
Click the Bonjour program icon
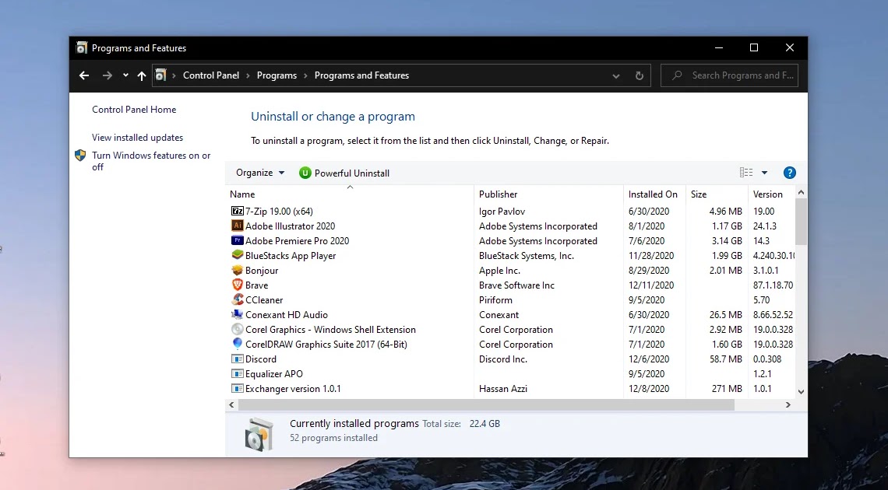tap(238, 270)
